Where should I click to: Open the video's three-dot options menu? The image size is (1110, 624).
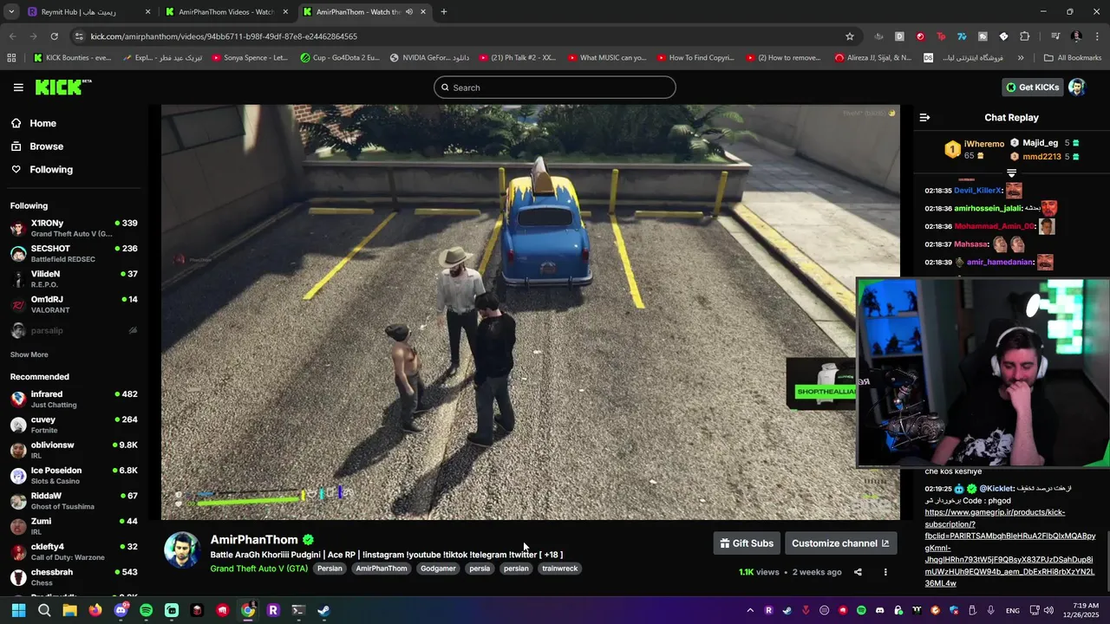coord(885,572)
